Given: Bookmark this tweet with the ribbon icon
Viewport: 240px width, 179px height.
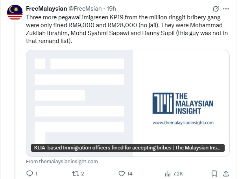Looking at the screenshot, I should [214, 173].
